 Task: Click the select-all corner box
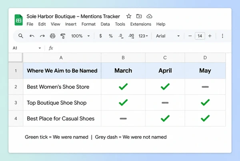coord(16,58)
